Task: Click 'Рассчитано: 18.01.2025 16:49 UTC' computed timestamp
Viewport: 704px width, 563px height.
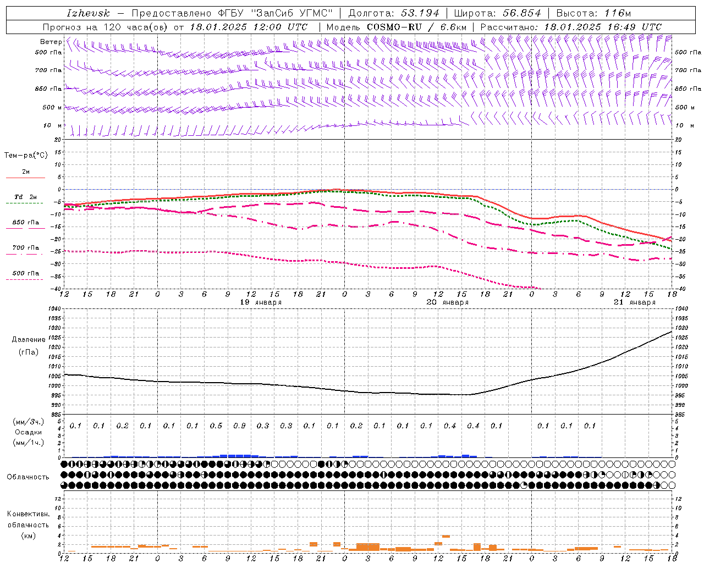Action: pyautogui.click(x=571, y=27)
